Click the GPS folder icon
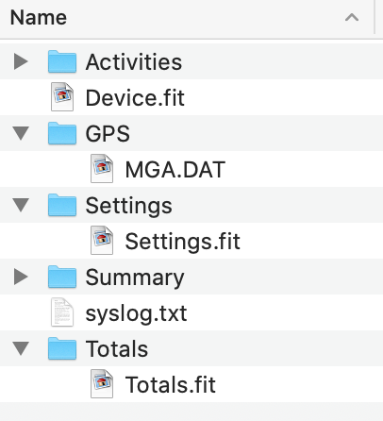The image size is (383, 421). pyautogui.click(x=62, y=133)
